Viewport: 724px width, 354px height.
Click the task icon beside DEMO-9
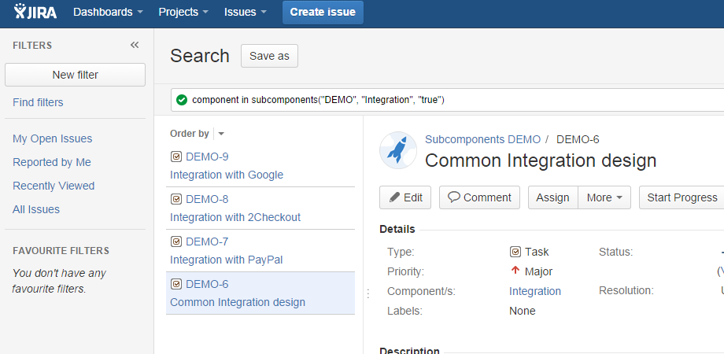(176, 157)
